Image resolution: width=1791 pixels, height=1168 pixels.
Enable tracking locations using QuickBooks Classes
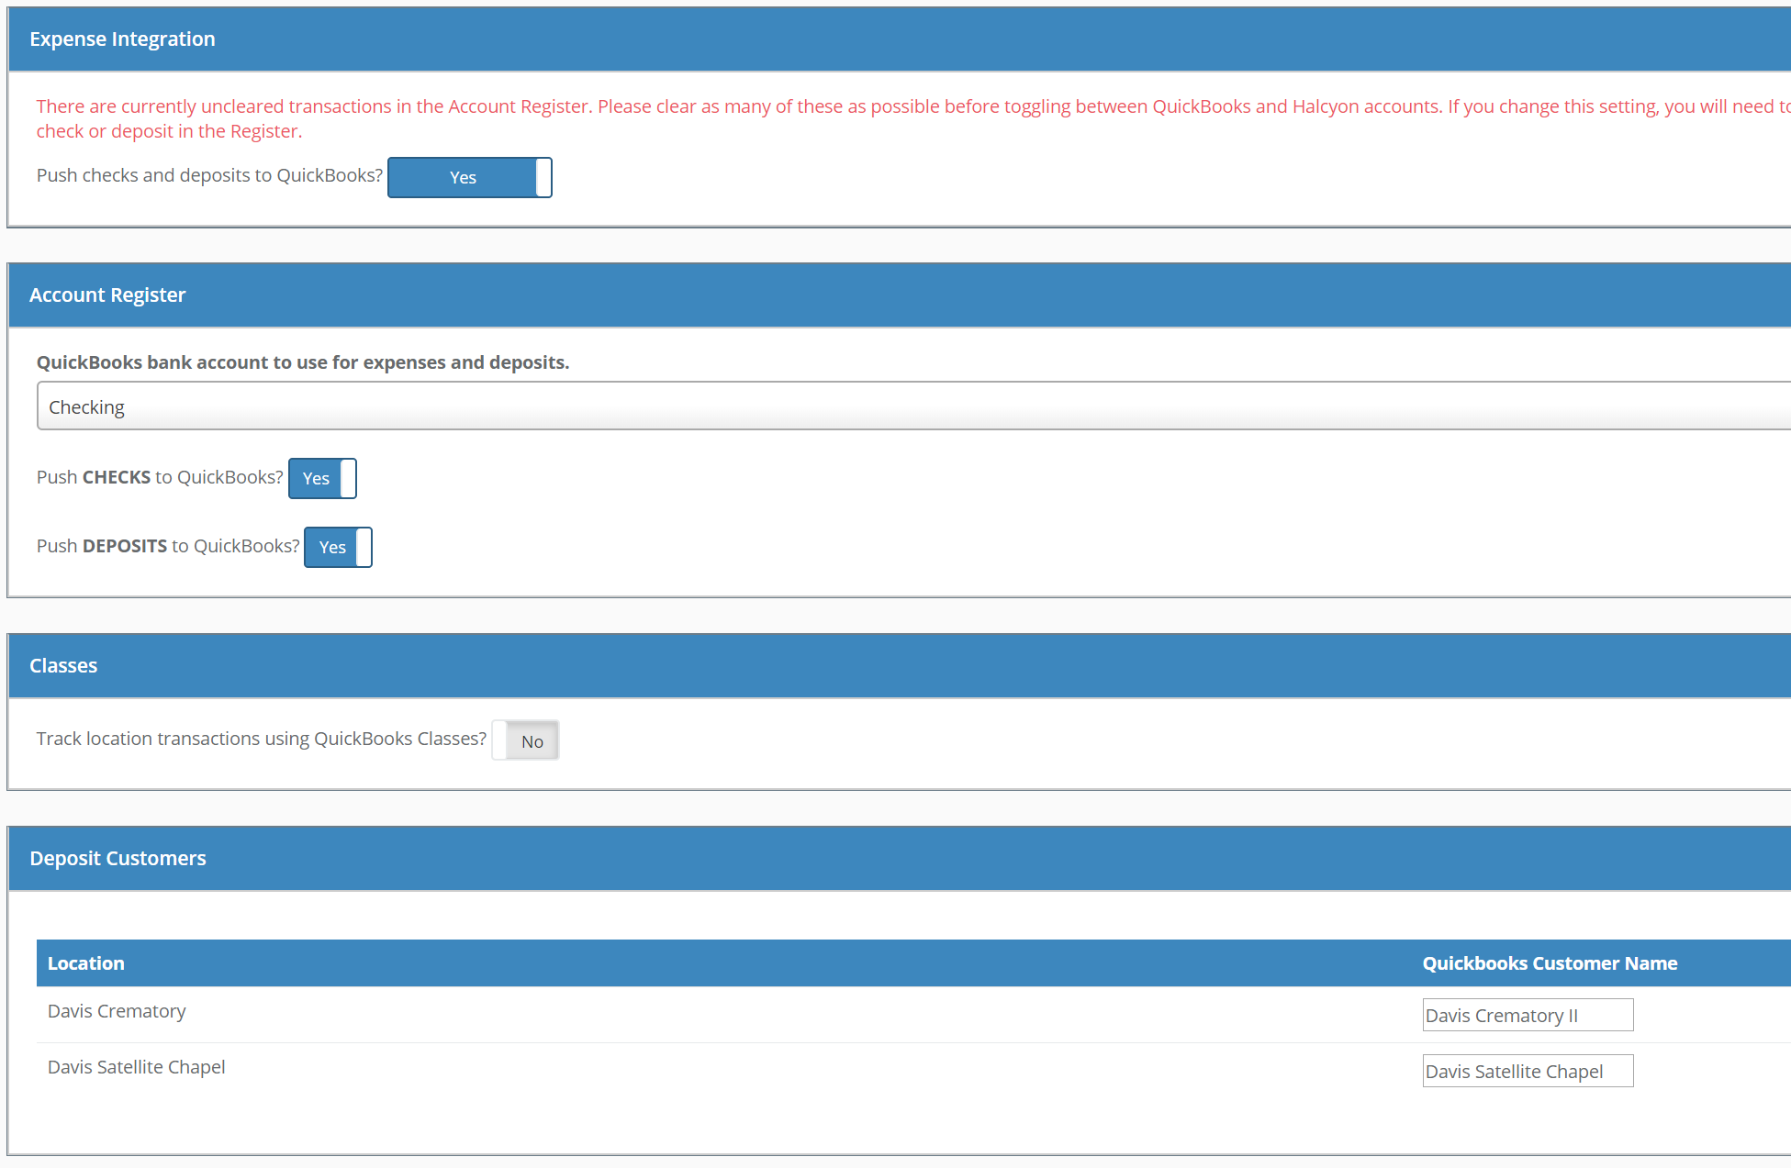[x=525, y=740]
